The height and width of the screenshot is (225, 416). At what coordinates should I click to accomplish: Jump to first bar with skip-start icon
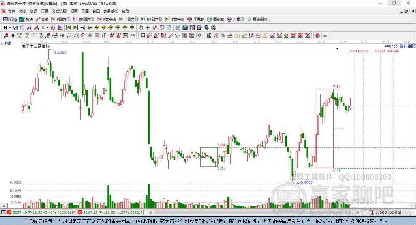[69, 28]
